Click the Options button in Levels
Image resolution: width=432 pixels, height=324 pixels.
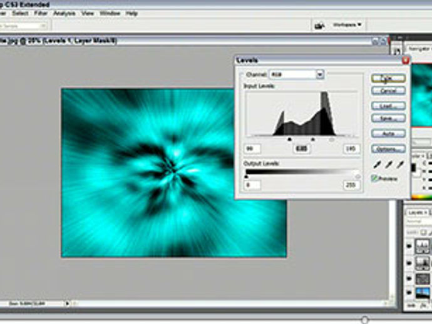[388, 149]
